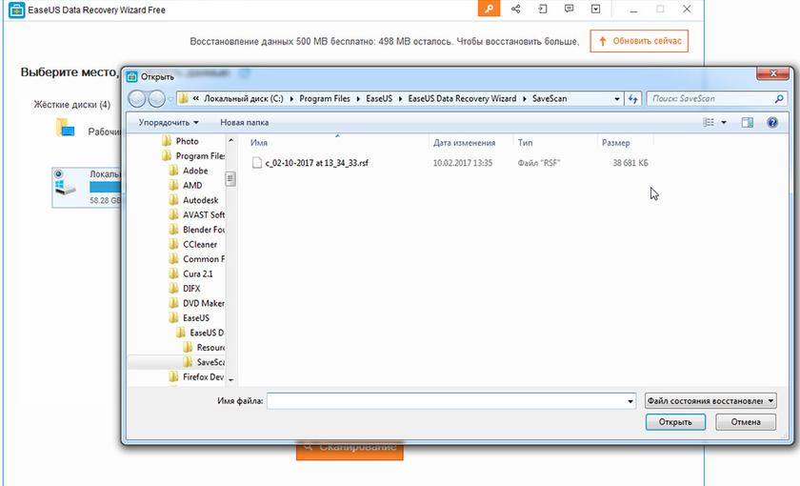Image resolution: width=800 pixels, height=486 pixels.
Task: Click the orange 'Сканирование' button behind dialog
Action: tap(350, 450)
